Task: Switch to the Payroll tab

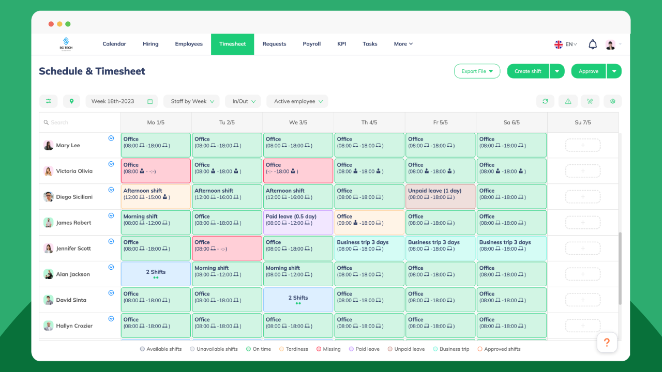Action: (x=311, y=44)
